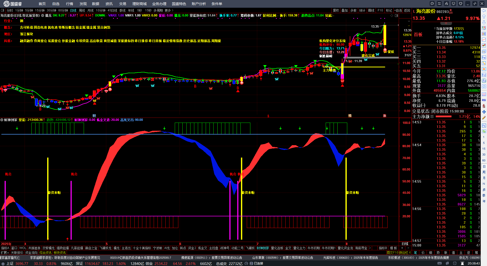Open the message chat icon in title bar

point(432,4)
